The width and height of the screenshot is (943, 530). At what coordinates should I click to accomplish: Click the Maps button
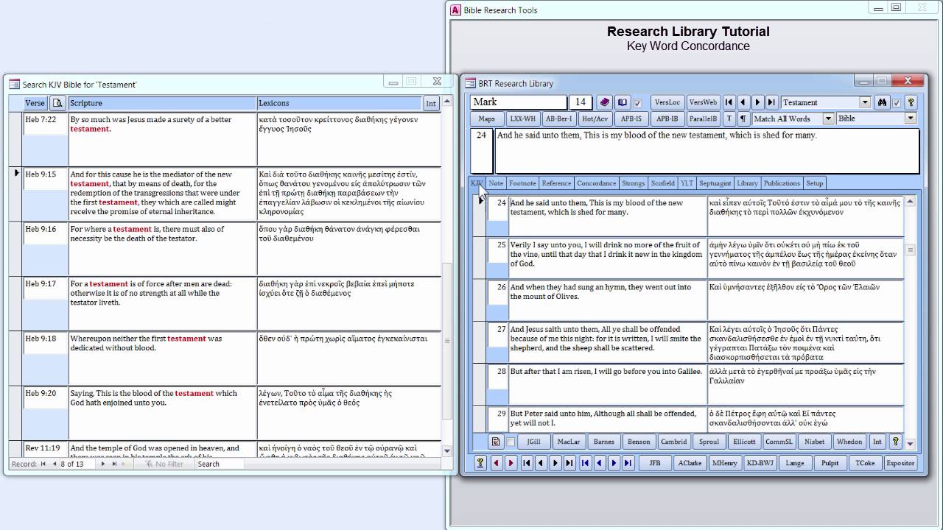pos(486,119)
